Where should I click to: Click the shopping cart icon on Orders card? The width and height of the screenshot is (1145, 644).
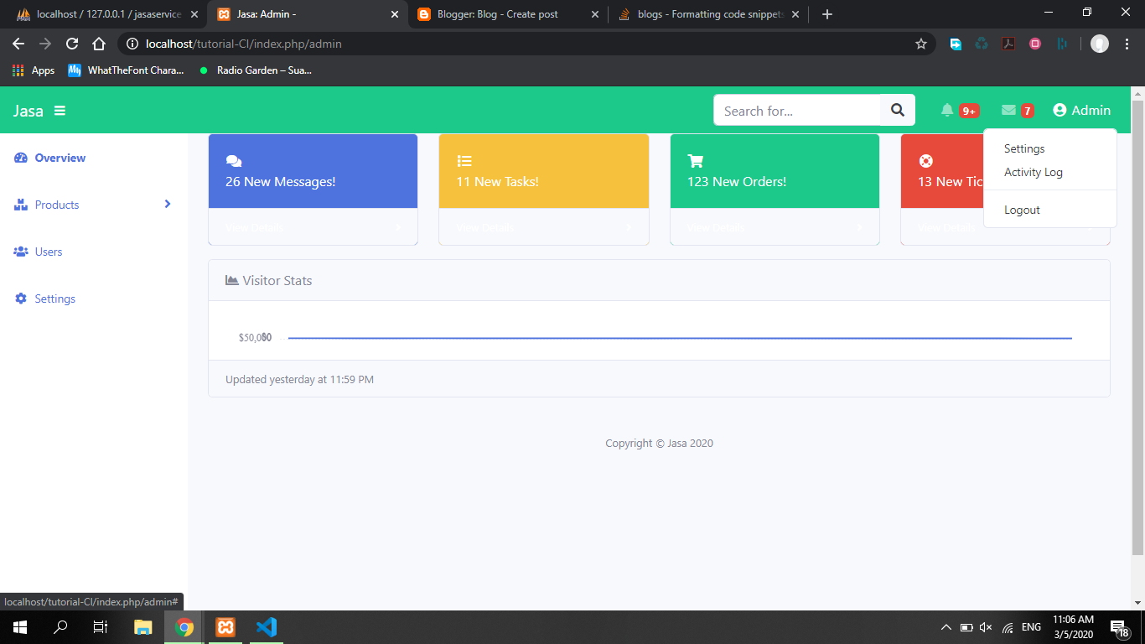tap(695, 161)
